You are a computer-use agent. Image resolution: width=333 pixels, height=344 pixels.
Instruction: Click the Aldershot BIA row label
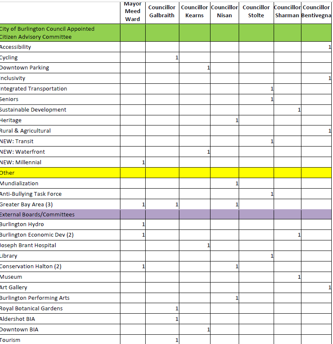(x=18, y=319)
